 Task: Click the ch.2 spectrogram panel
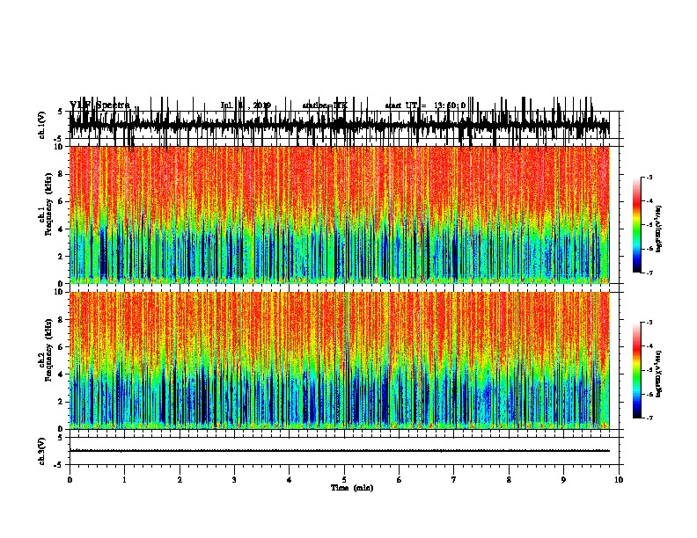pyautogui.click(x=339, y=360)
